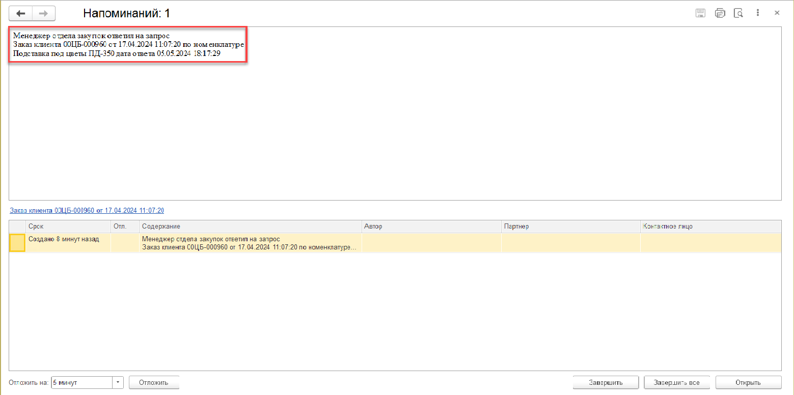Viewport: 794px width, 395px height.
Task: Select the cell Создано 8 минут назад
Action: click(x=68, y=243)
